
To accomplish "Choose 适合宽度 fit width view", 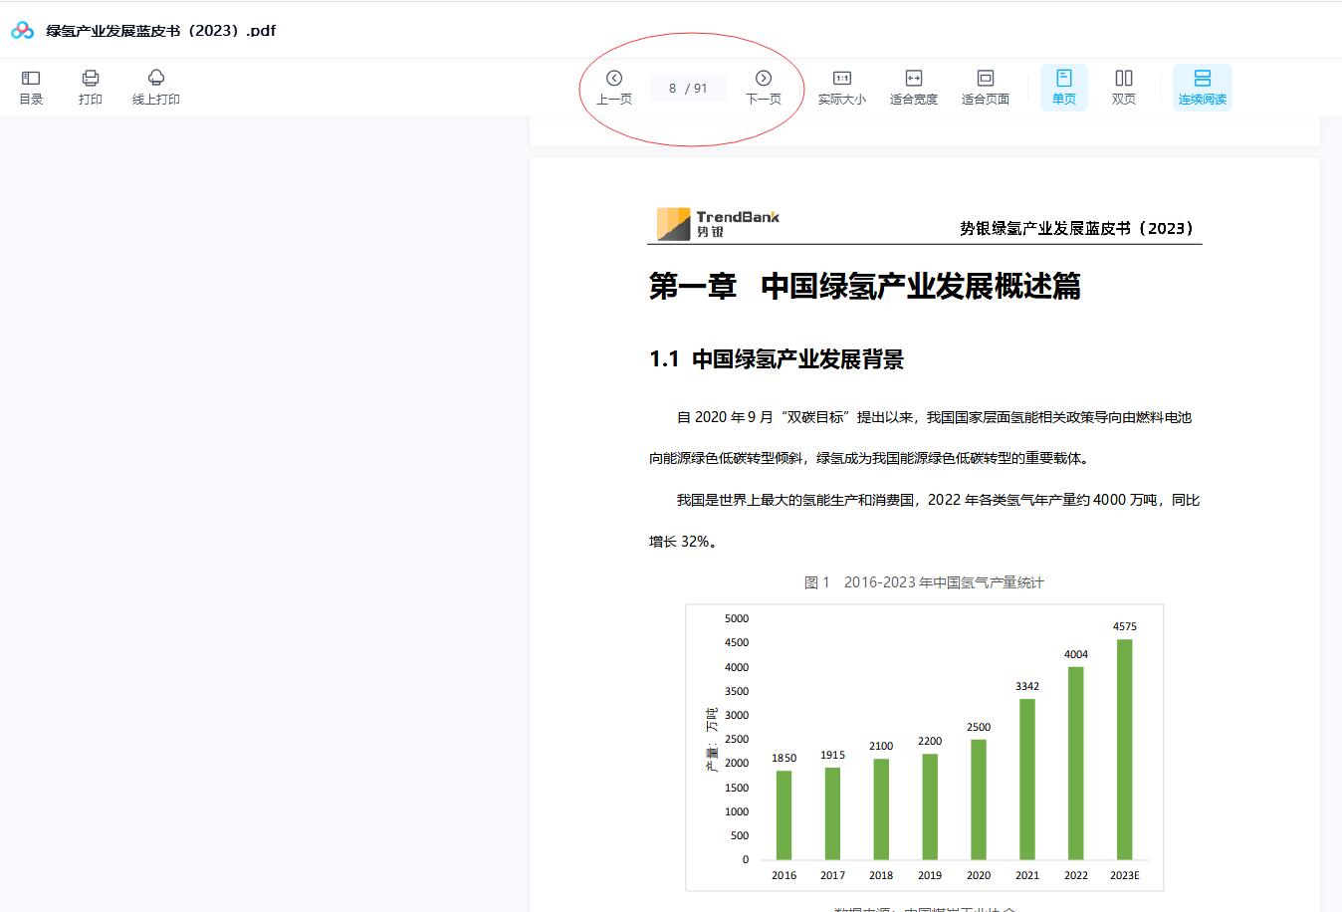I will (x=913, y=87).
